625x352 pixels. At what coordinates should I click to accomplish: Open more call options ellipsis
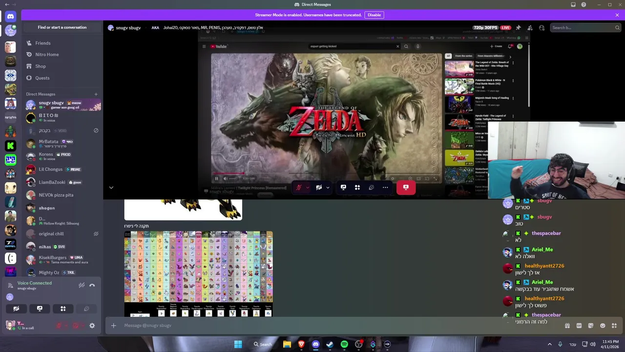tap(385, 187)
